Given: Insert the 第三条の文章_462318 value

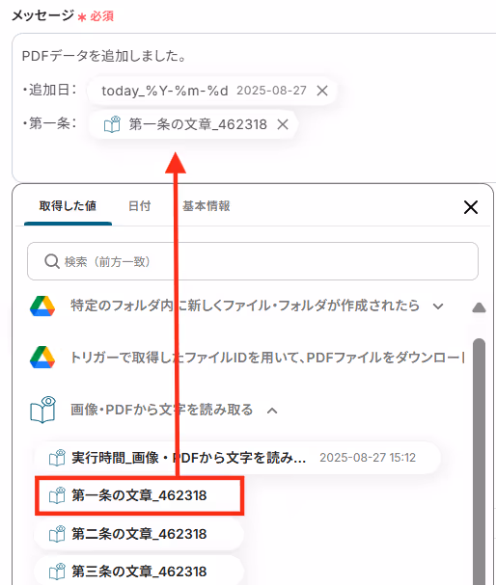Looking at the screenshot, I should click(x=139, y=572).
